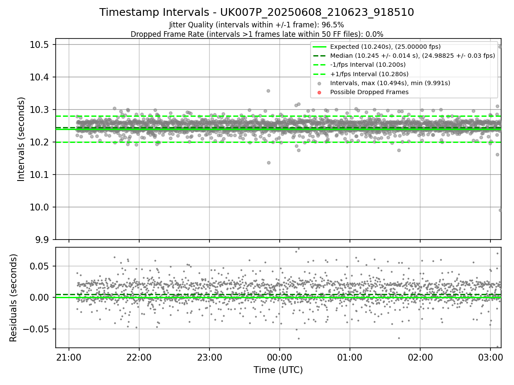Click the 10.1 tick label on y-axis
The height and width of the screenshot is (385, 514).
point(40,175)
